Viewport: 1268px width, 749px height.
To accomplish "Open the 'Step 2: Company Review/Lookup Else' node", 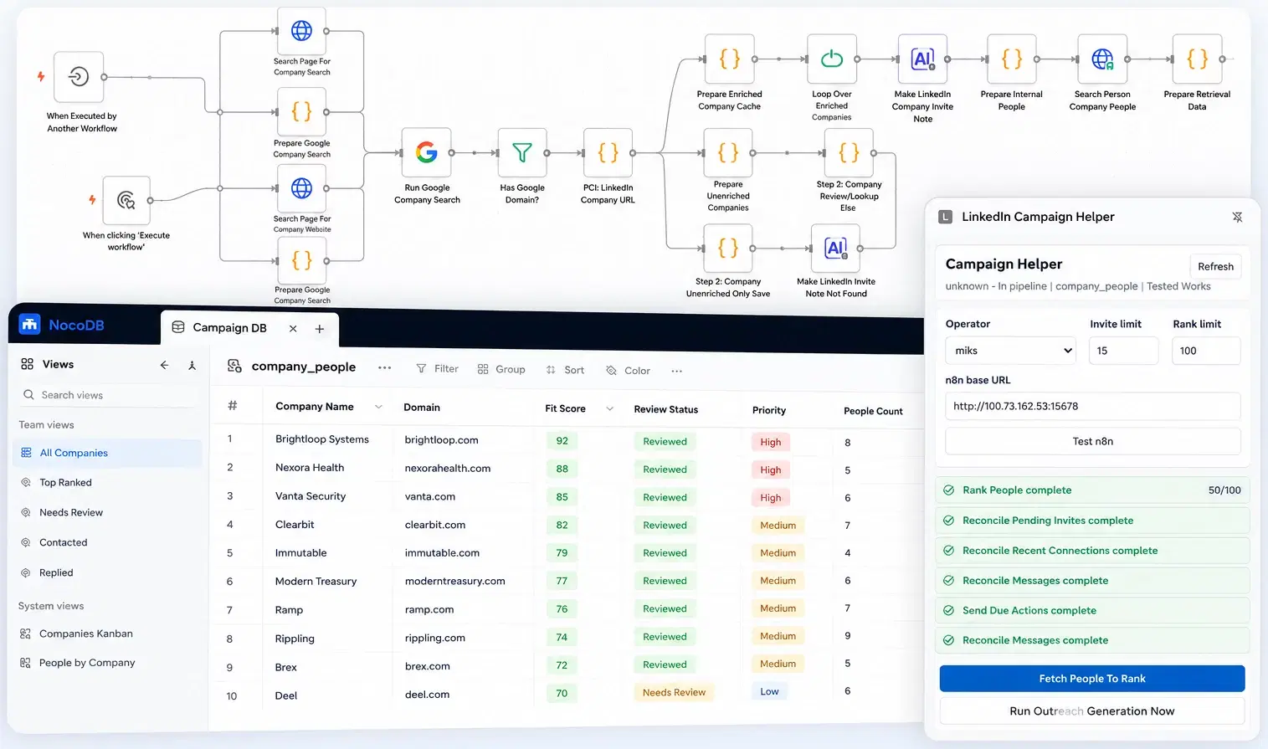I will pyautogui.click(x=849, y=152).
